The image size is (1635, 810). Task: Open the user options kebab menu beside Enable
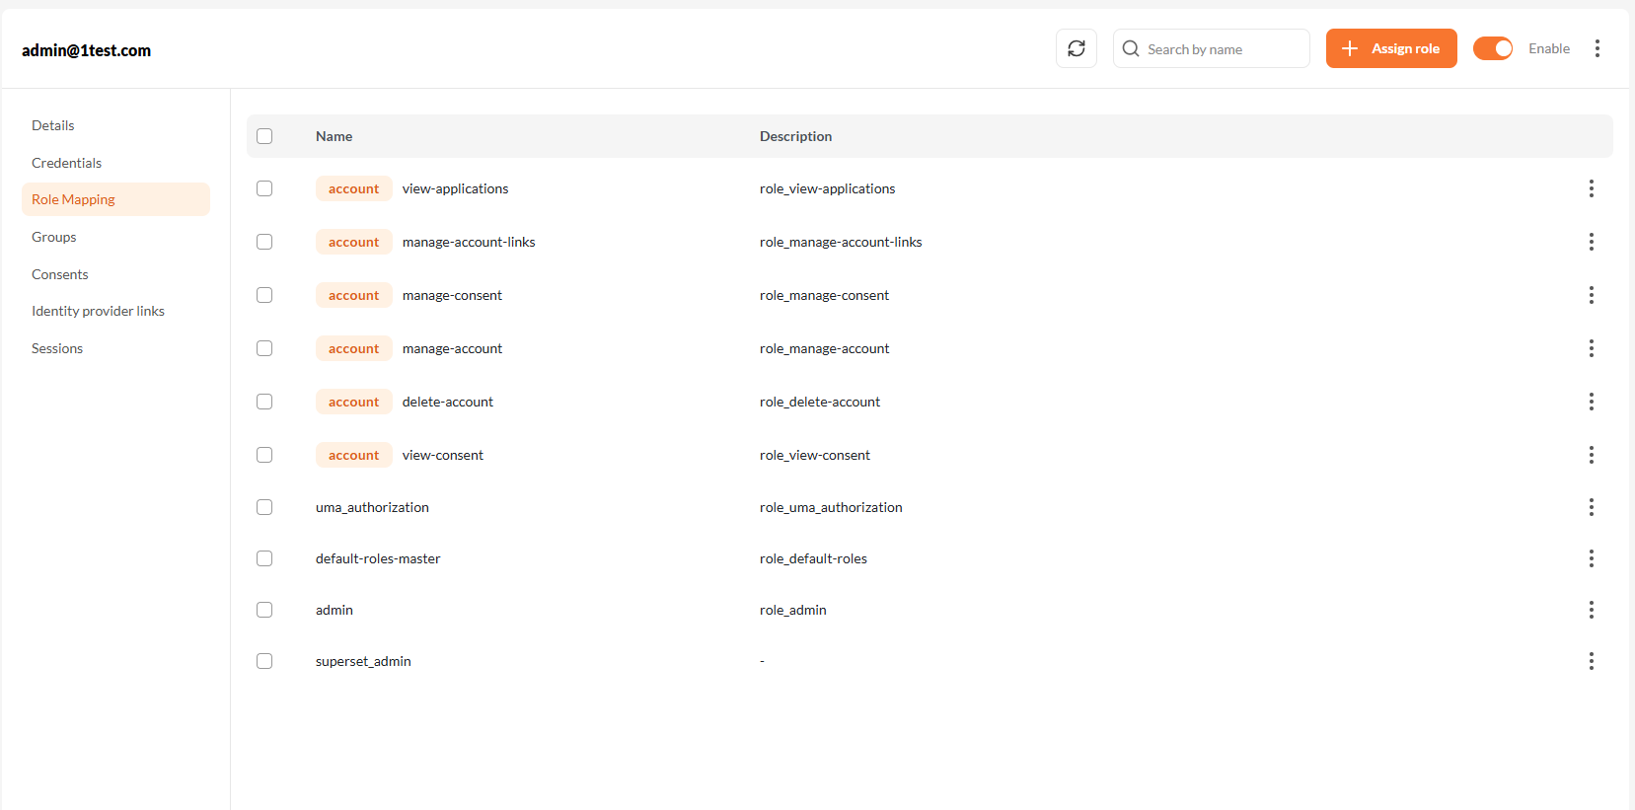click(1597, 48)
